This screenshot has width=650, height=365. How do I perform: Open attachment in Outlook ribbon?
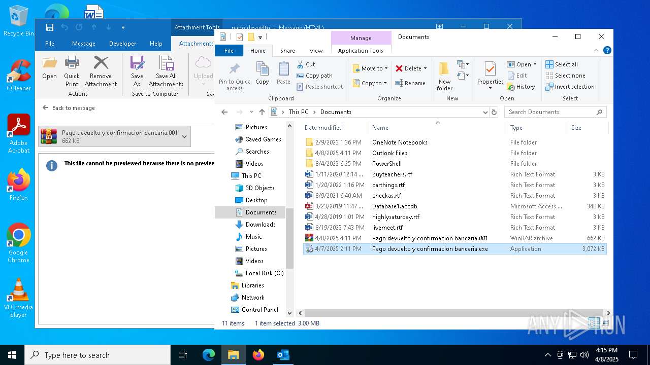(x=49, y=67)
